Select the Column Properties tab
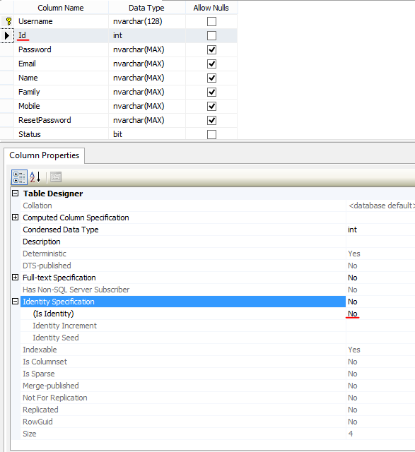This screenshot has height=452, width=415. 44,155
